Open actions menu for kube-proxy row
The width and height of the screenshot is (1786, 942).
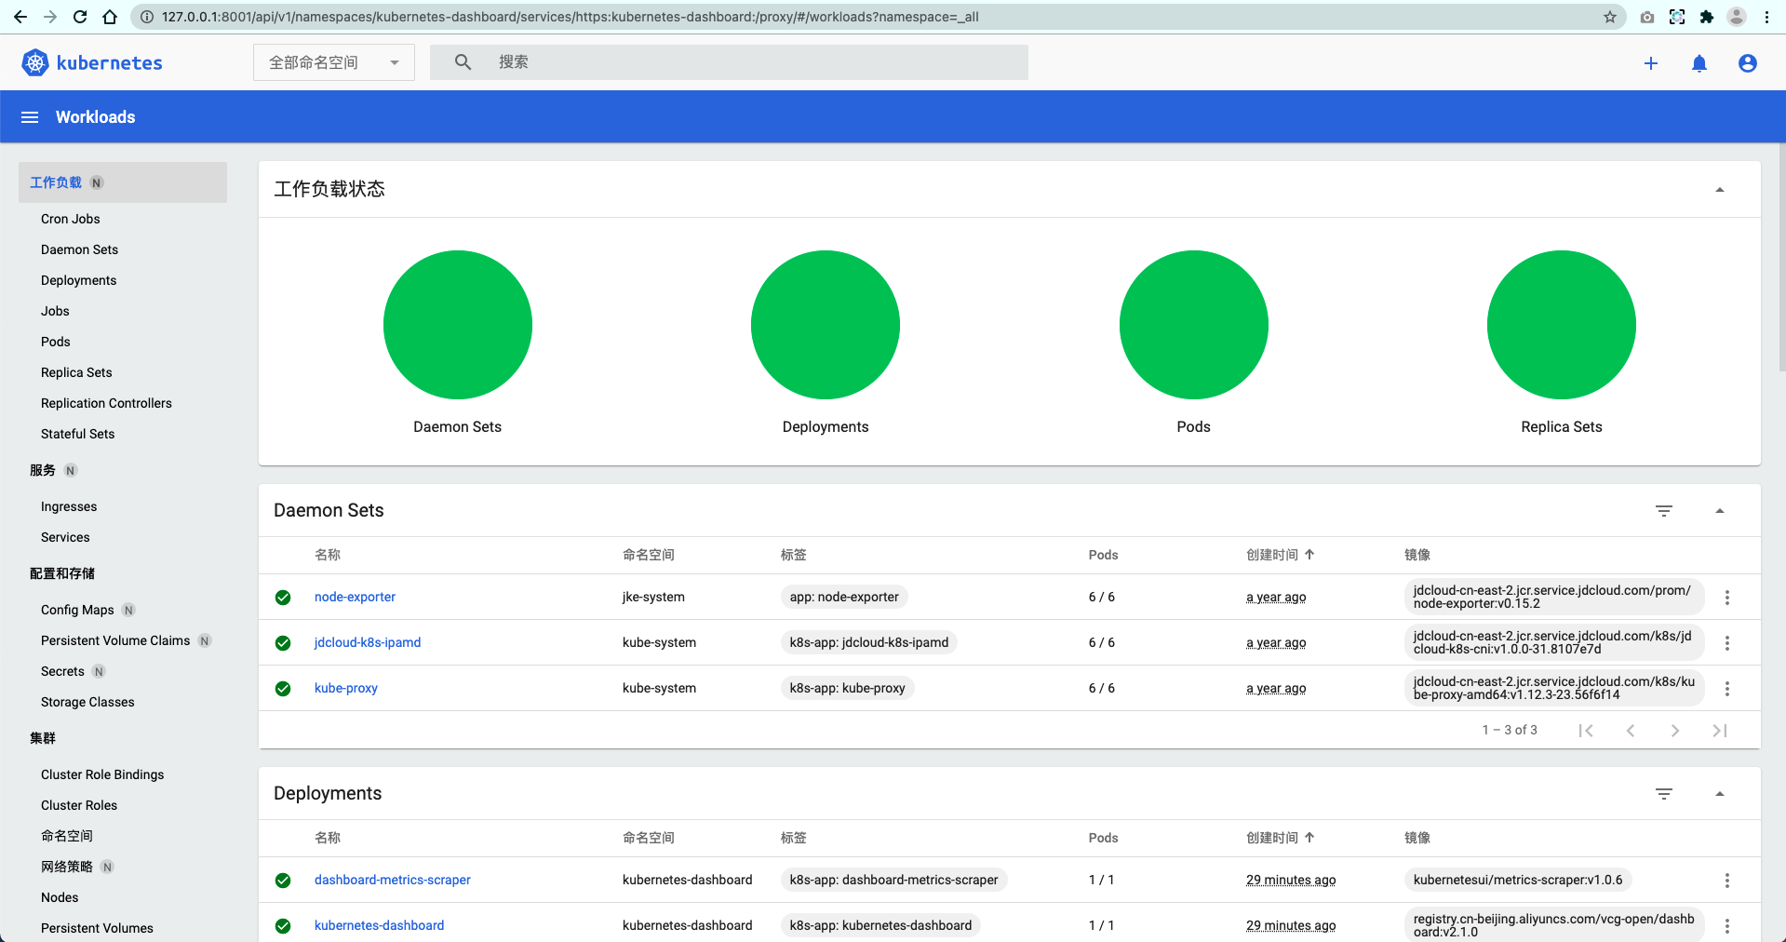point(1727,689)
